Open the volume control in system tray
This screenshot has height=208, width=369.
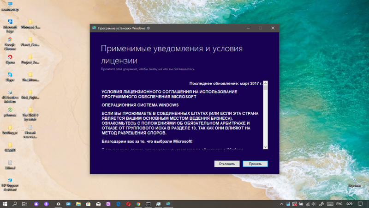click(314, 204)
